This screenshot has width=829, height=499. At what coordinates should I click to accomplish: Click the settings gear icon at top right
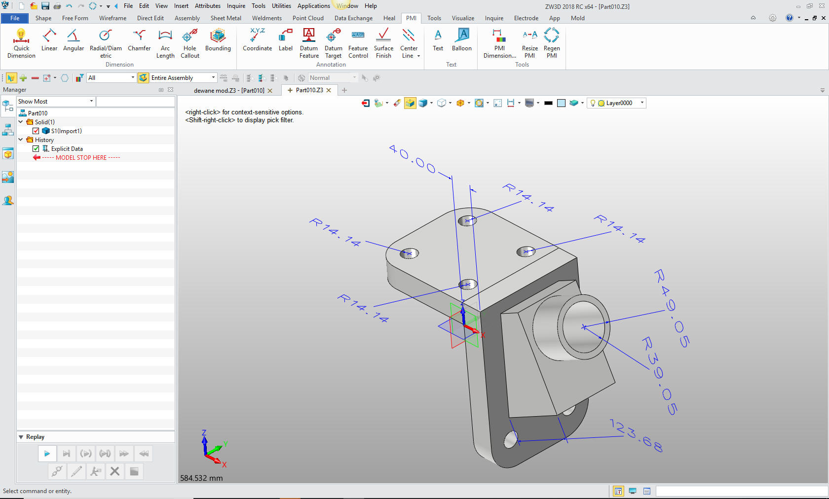pos(773,18)
